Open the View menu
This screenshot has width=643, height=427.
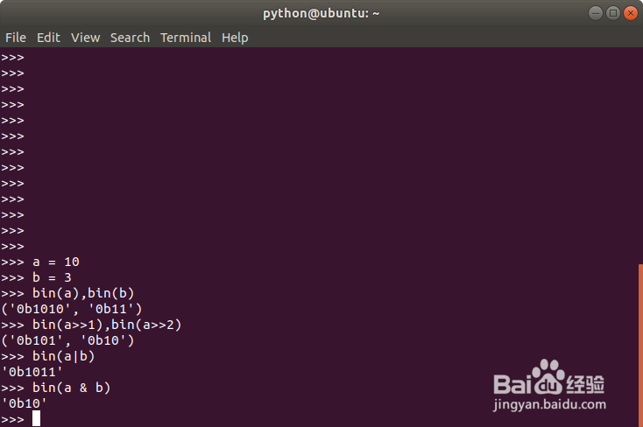(85, 38)
